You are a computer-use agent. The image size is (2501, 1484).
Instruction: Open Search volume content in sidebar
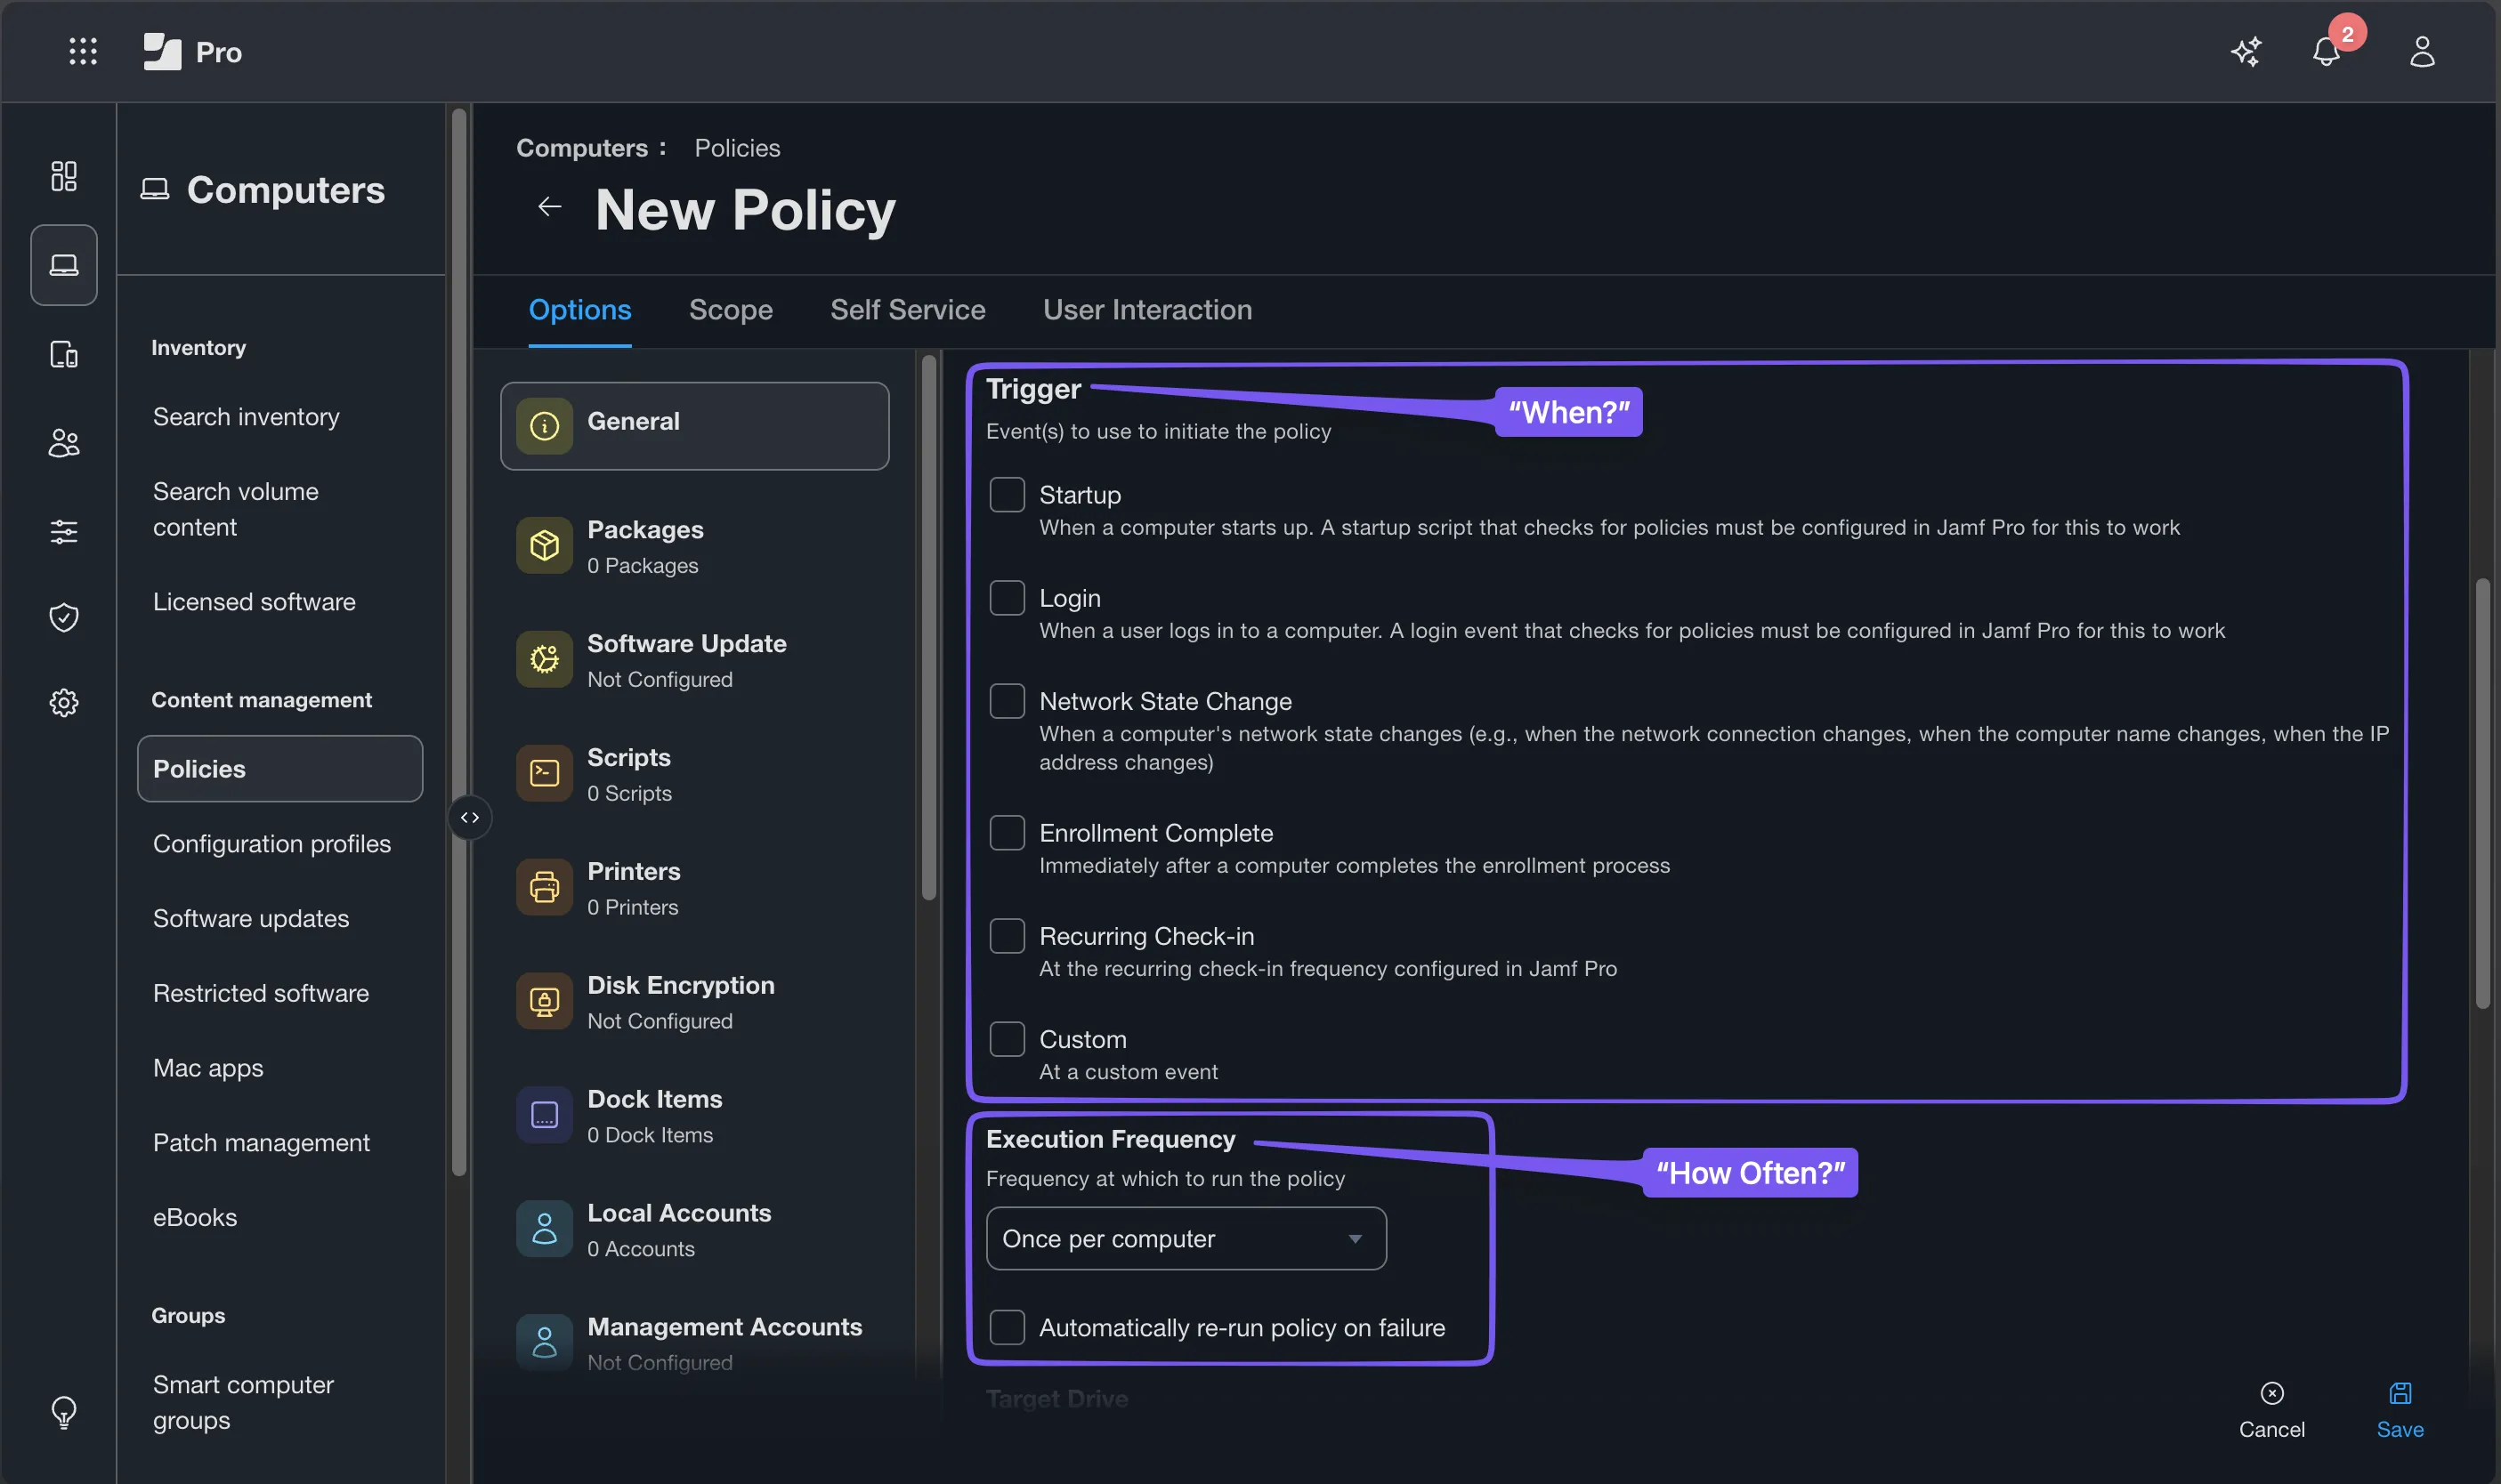(236, 510)
